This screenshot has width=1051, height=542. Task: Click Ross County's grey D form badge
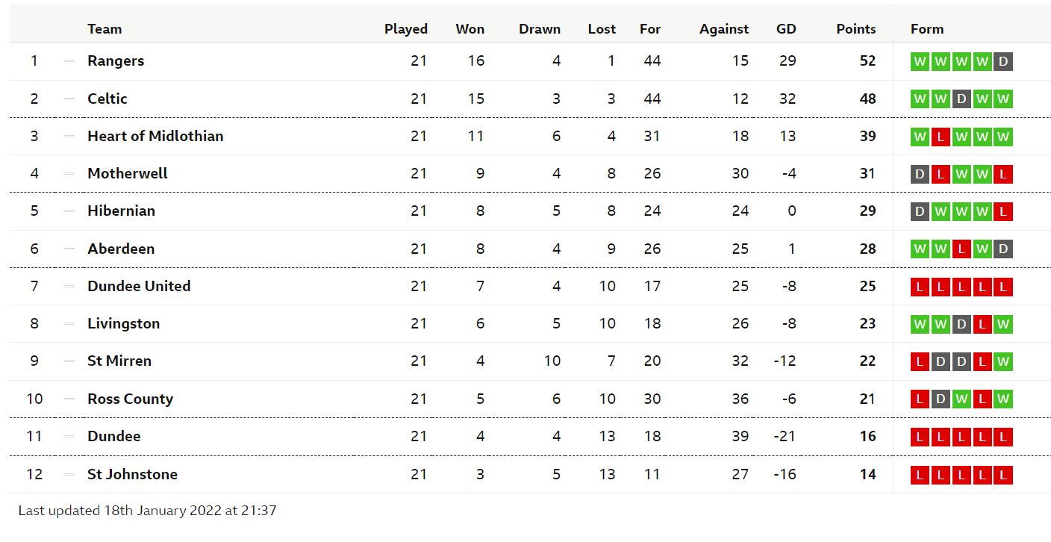941,399
